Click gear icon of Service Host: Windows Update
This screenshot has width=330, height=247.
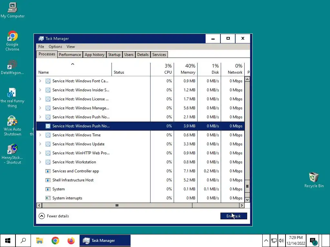coord(48,144)
